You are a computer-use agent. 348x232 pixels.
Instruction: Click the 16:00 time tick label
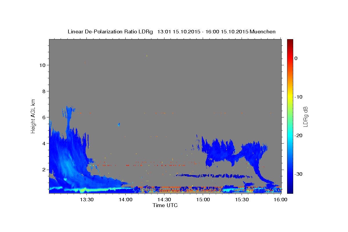click(x=280, y=200)
